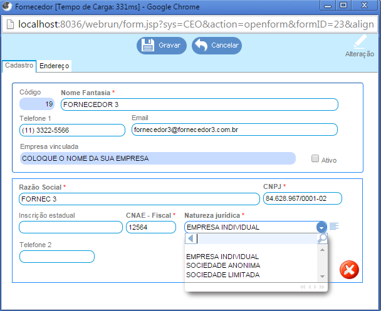This screenshot has height=311, width=381.
Task: Click the left arrow icon in dropdown search
Action: point(191,239)
